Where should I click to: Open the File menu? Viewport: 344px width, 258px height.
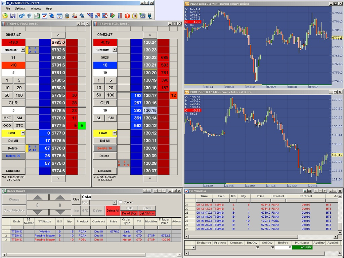click(x=8, y=8)
